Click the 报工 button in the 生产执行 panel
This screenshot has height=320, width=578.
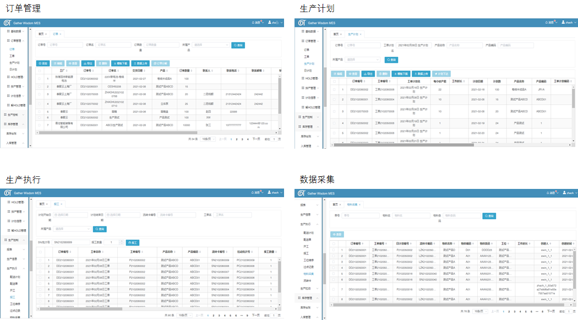133,242
